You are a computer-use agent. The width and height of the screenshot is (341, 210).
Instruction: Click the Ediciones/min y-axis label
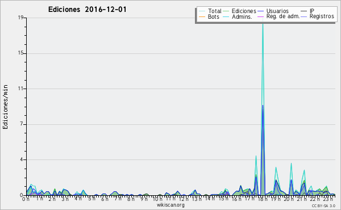[x=5, y=107]
